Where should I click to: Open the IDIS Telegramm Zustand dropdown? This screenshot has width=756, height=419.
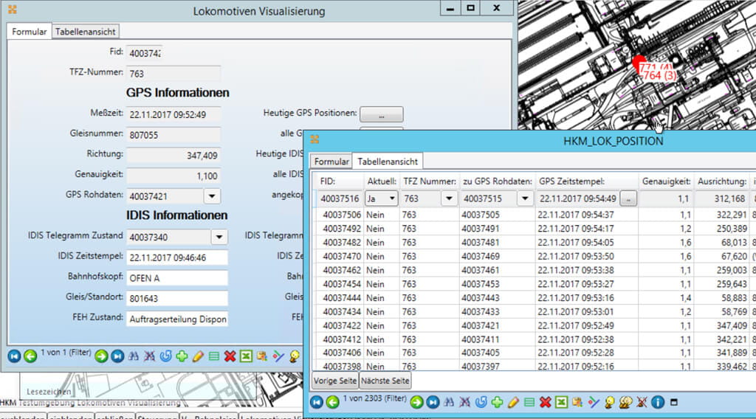click(x=219, y=237)
